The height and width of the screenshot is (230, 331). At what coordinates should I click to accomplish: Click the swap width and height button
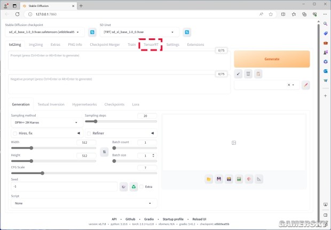104,152
